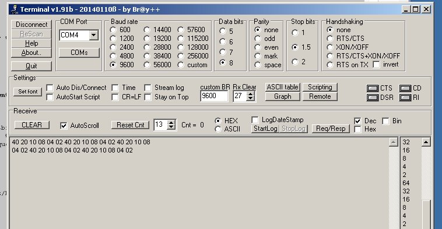
Task: Decrease the Reset Cnt value 13
Action: pyautogui.click(x=171, y=127)
